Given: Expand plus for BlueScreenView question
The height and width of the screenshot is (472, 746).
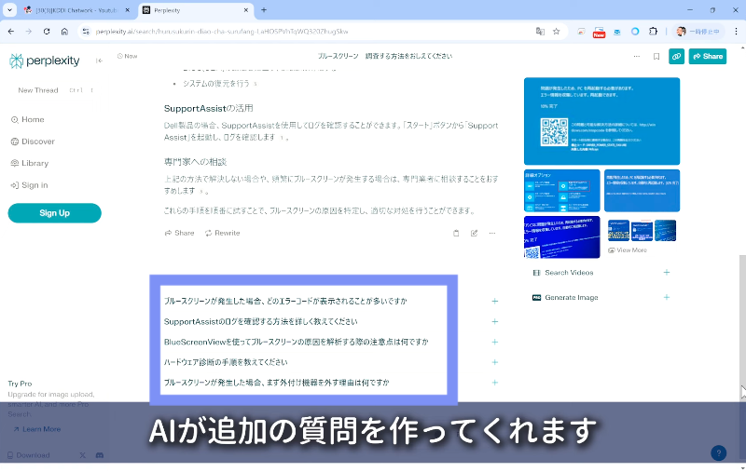Looking at the screenshot, I should coord(495,343).
